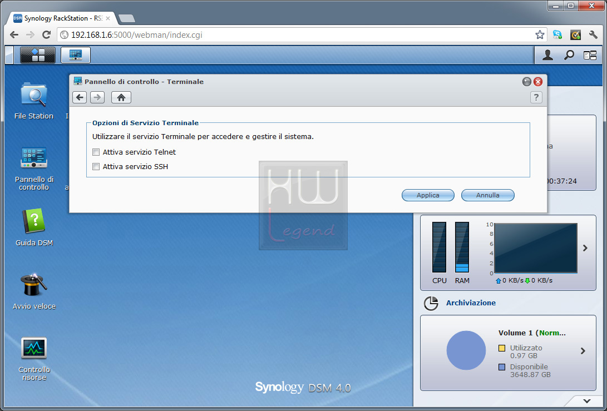Click the browser forward button
Image resolution: width=607 pixels, height=411 pixels.
(x=30, y=35)
